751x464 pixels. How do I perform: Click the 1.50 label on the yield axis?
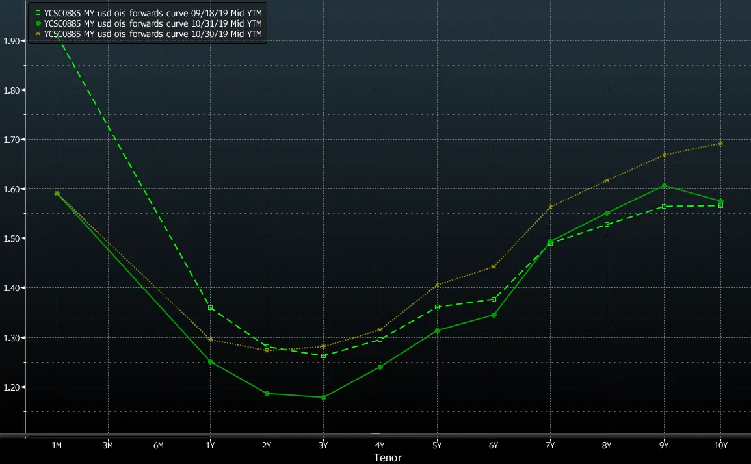tap(12, 238)
